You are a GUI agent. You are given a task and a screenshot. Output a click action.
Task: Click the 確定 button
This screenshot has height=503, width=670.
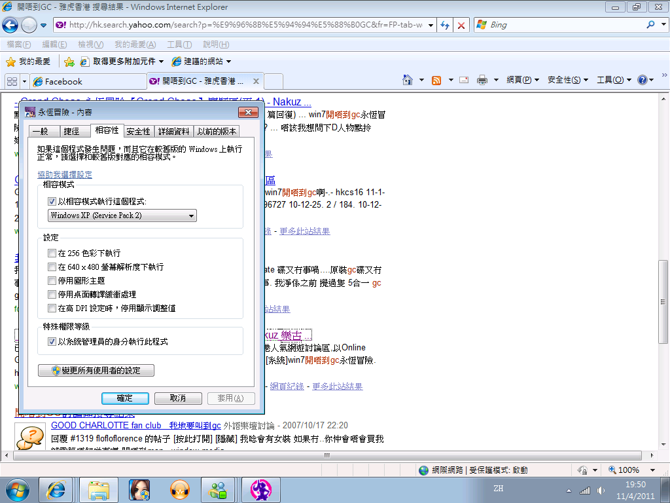124,398
